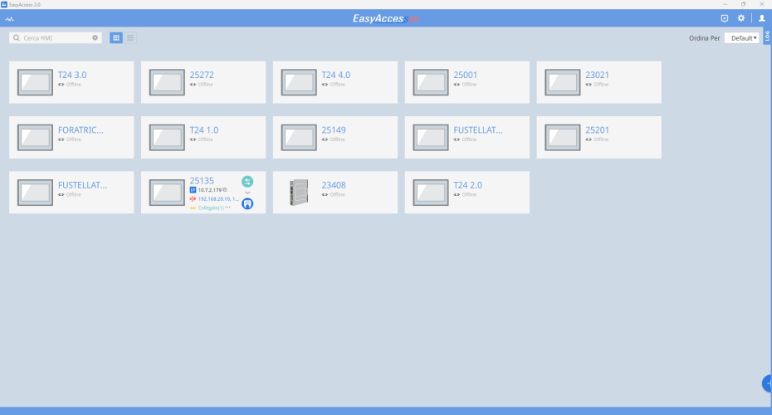This screenshot has width=772, height=415.
Task: Click the blue IP badge on 25135
Action: pyautogui.click(x=193, y=190)
